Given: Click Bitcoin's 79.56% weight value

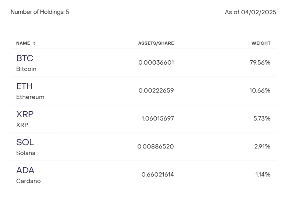Looking at the screenshot, I should point(260,62).
